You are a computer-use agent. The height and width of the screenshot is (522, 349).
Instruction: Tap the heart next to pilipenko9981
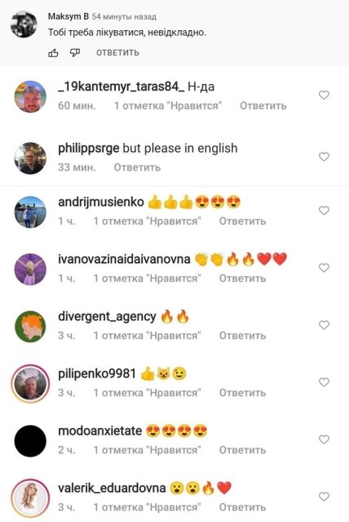[324, 382]
